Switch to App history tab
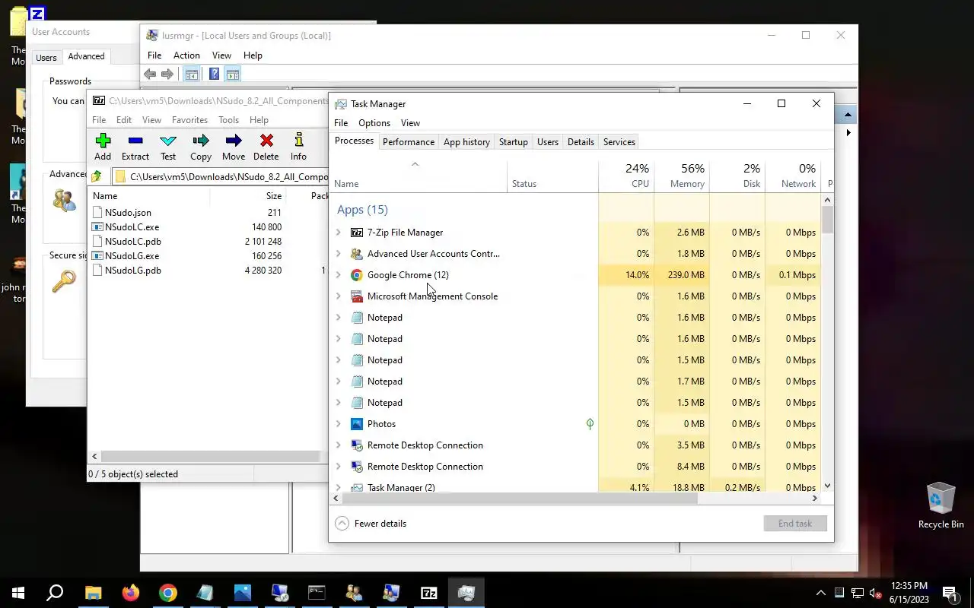 coord(466,142)
